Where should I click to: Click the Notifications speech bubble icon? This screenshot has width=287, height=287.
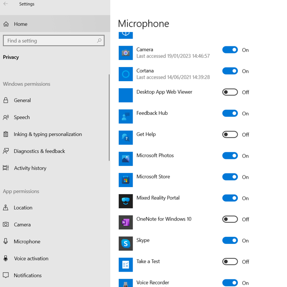pyautogui.click(x=6, y=275)
